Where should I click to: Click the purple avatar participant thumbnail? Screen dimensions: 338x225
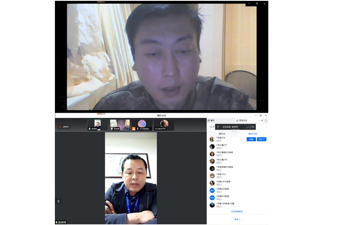tap(142, 125)
